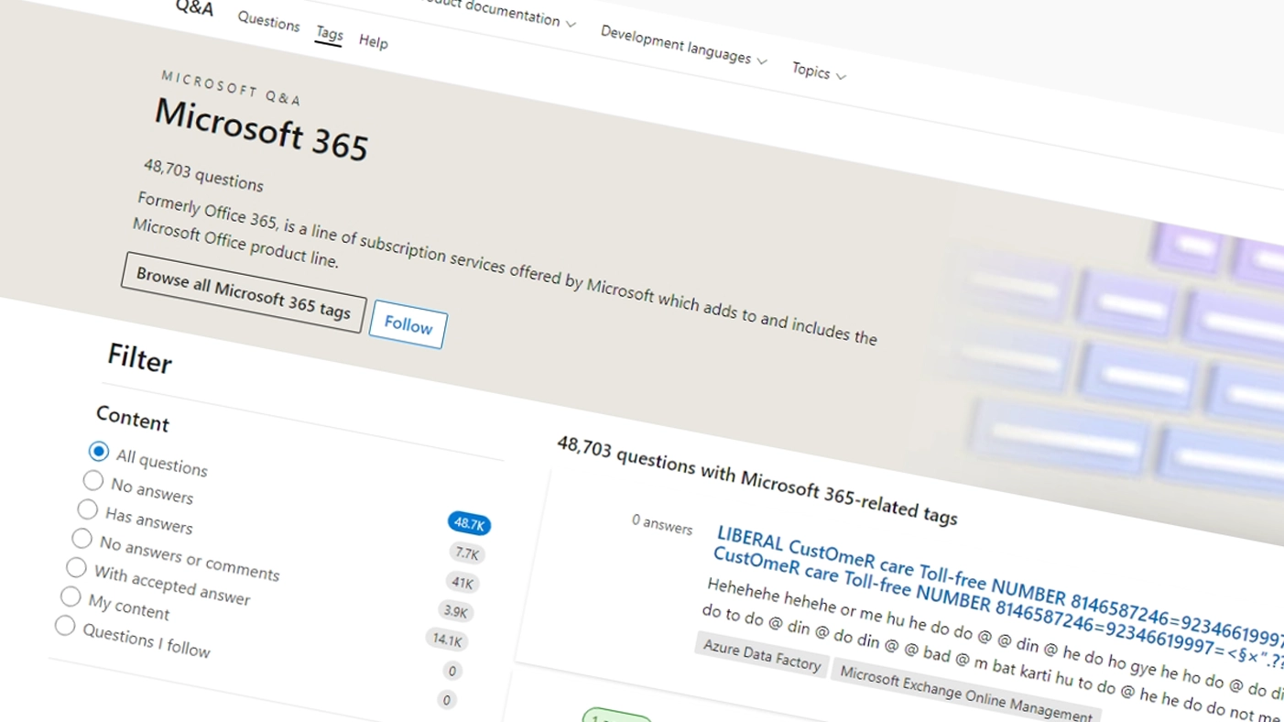The width and height of the screenshot is (1284, 722).
Task: Select the All questions filter
Action: tap(99, 452)
